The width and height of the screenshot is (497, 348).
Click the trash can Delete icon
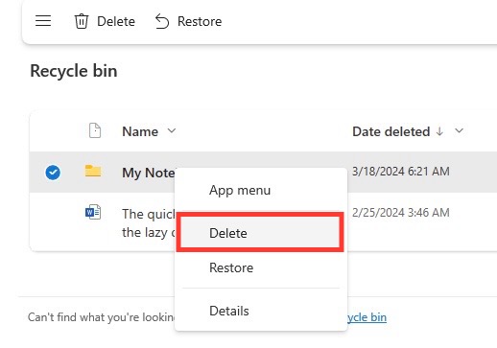coord(82,21)
